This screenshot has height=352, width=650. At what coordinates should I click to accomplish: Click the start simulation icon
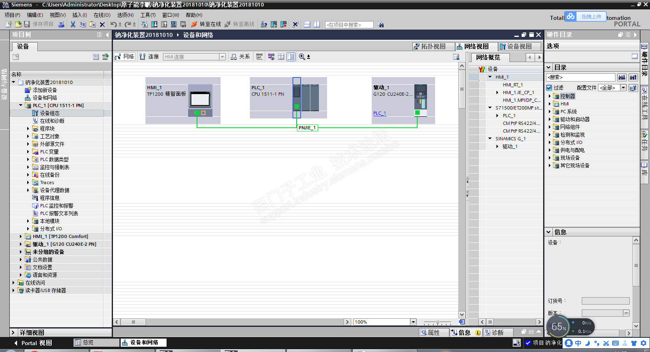coord(174,24)
